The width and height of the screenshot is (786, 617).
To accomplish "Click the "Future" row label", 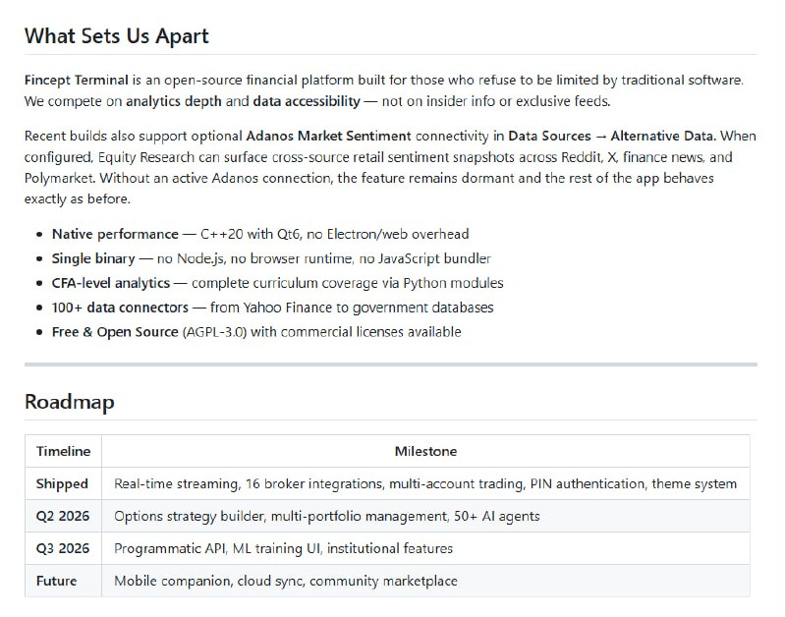I will 56,581.
